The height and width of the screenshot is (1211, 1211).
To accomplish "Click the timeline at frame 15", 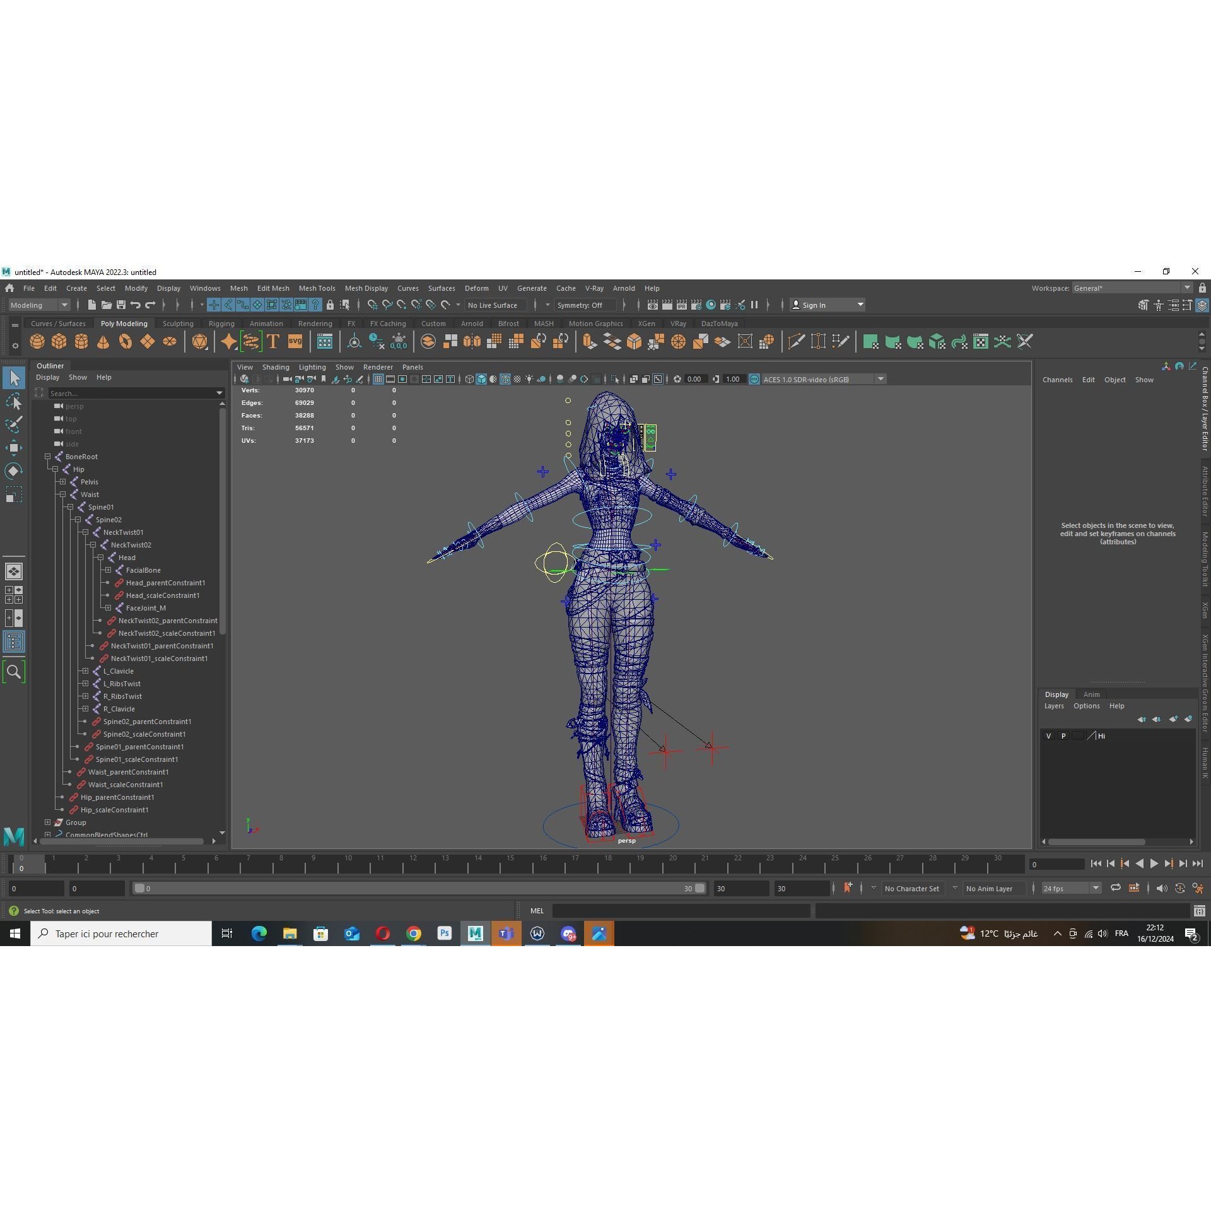I will [x=511, y=864].
